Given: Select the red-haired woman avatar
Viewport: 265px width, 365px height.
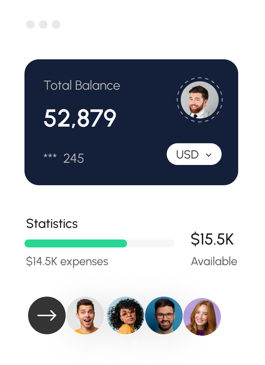Looking at the screenshot, I should coord(202,317).
